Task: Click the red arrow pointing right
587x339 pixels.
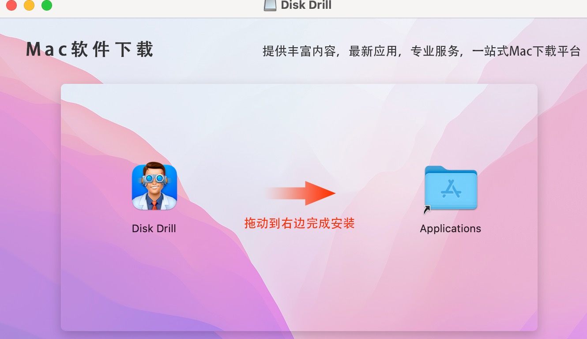Action: click(300, 193)
